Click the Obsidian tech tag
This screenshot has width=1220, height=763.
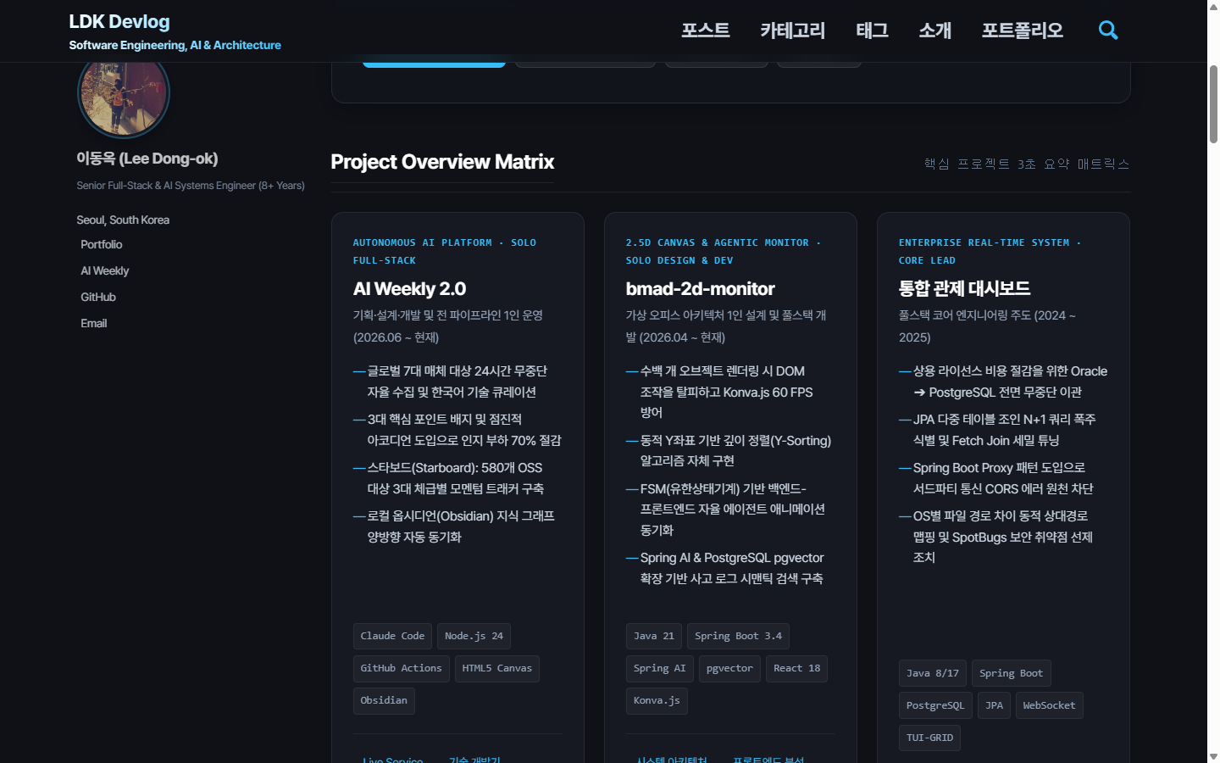tap(384, 700)
